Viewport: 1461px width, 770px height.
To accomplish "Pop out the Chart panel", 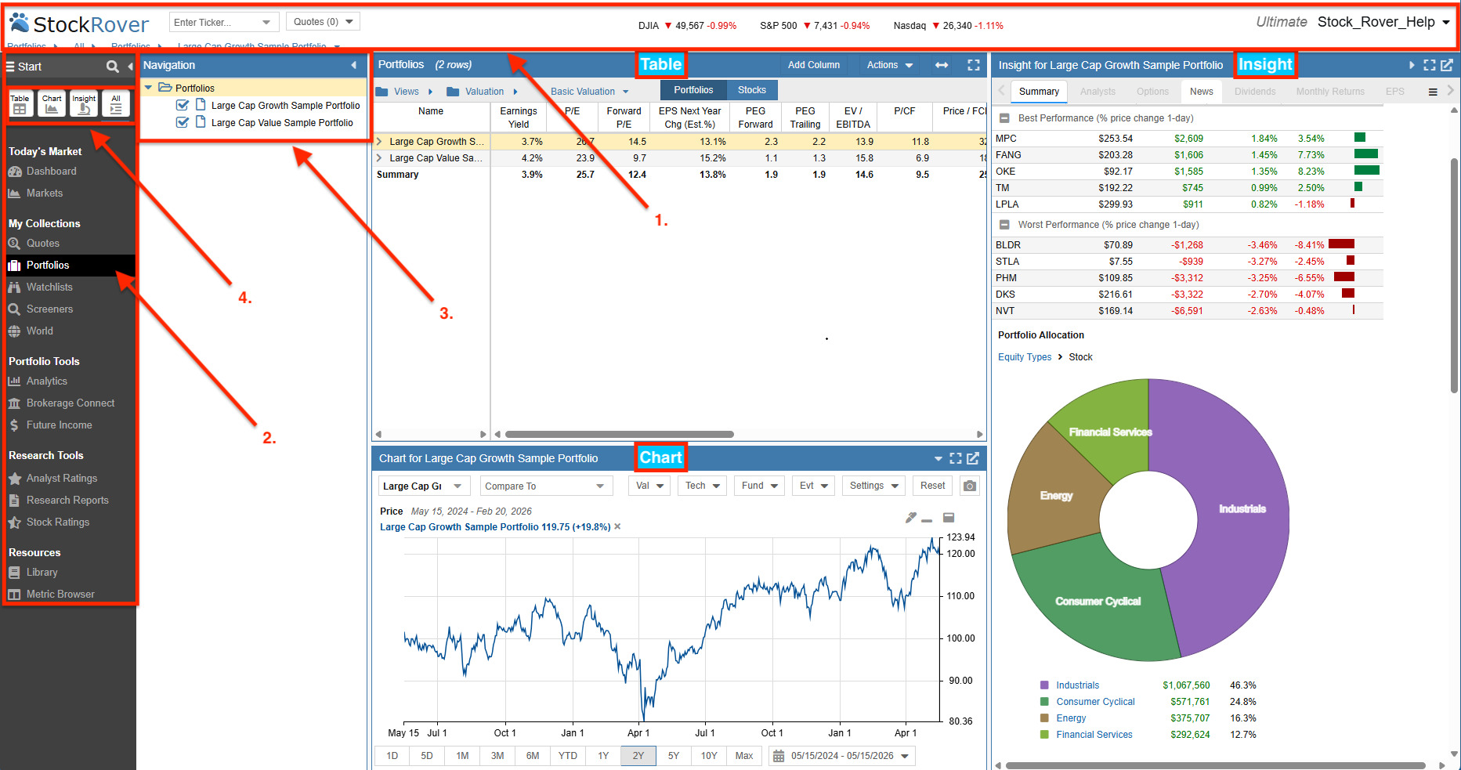I will tap(973, 458).
